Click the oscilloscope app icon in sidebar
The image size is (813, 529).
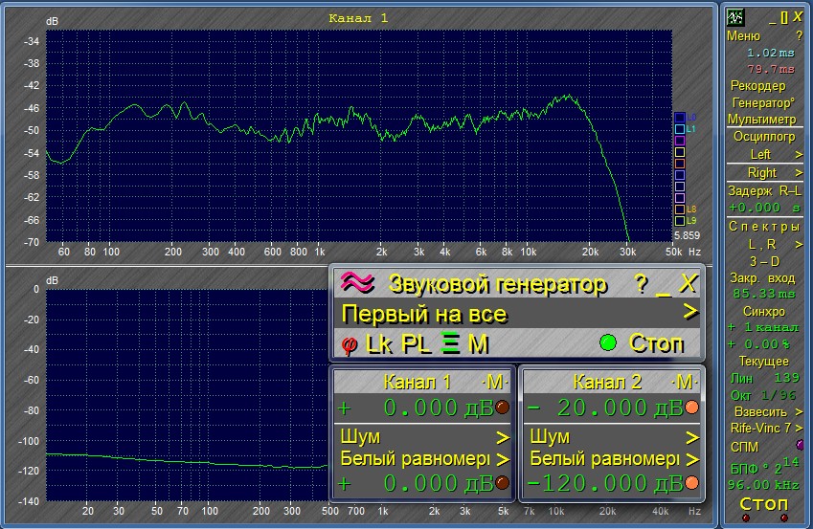point(735,16)
